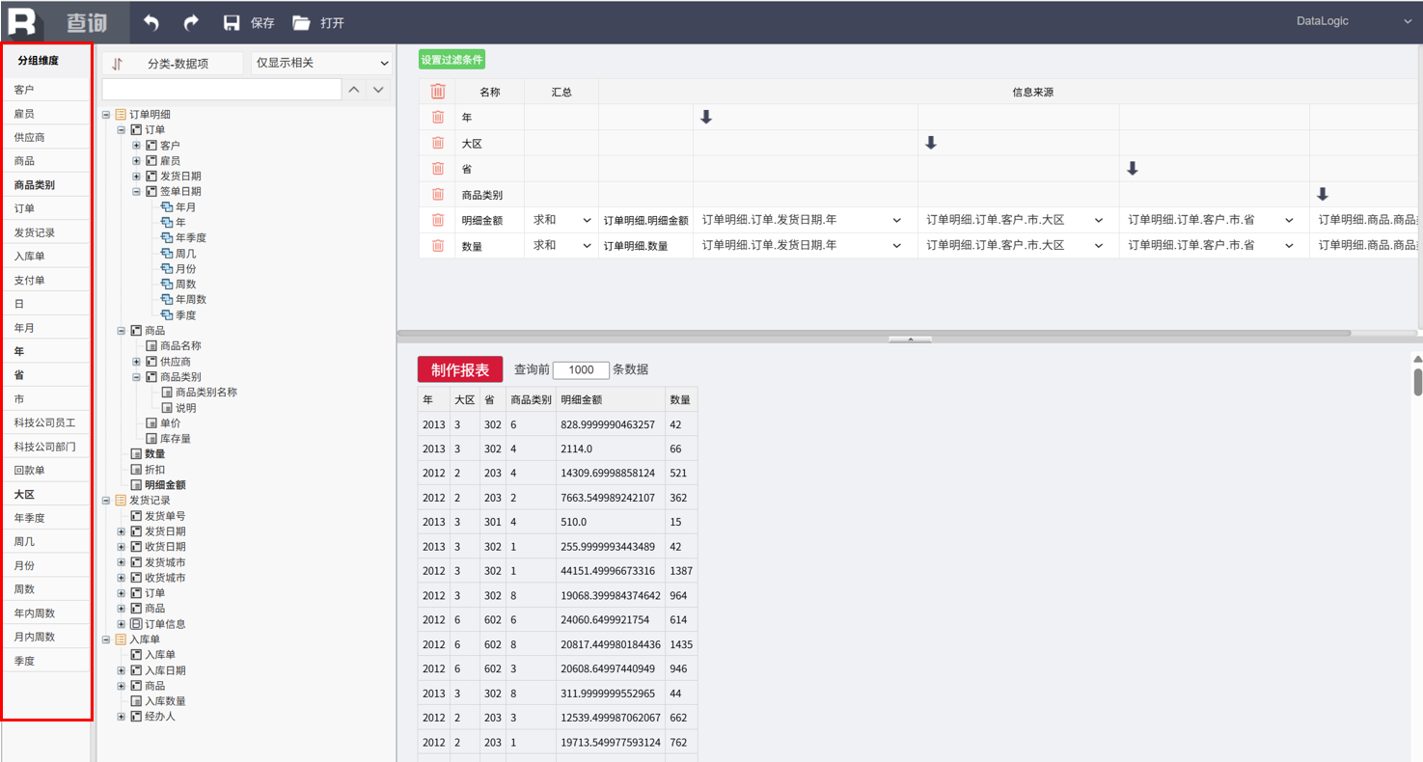The height and width of the screenshot is (762, 1423).
Task: Open 求和 aggregation dropdown for 数量
Action: click(561, 246)
